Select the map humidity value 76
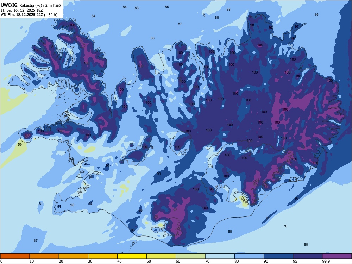This screenshot has width=352, height=264. 285,226
